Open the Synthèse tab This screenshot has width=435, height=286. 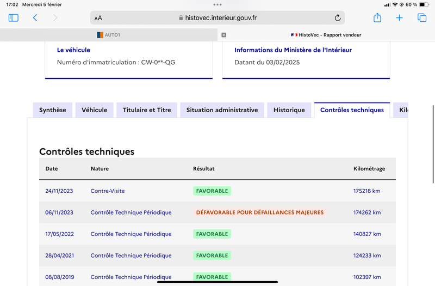(53, 110)
